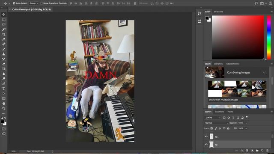The height and width of the screenshot is (154, 274).
Task: Select the Blur tool
Action: (x=4, y=74)
